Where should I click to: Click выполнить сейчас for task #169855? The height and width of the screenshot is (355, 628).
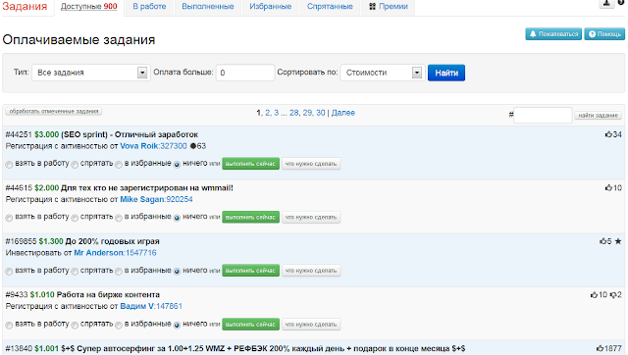[x=251, y=271]
